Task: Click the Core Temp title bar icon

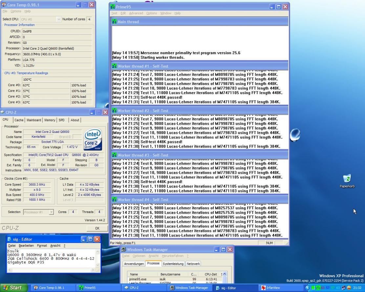Action: [4, 5]
